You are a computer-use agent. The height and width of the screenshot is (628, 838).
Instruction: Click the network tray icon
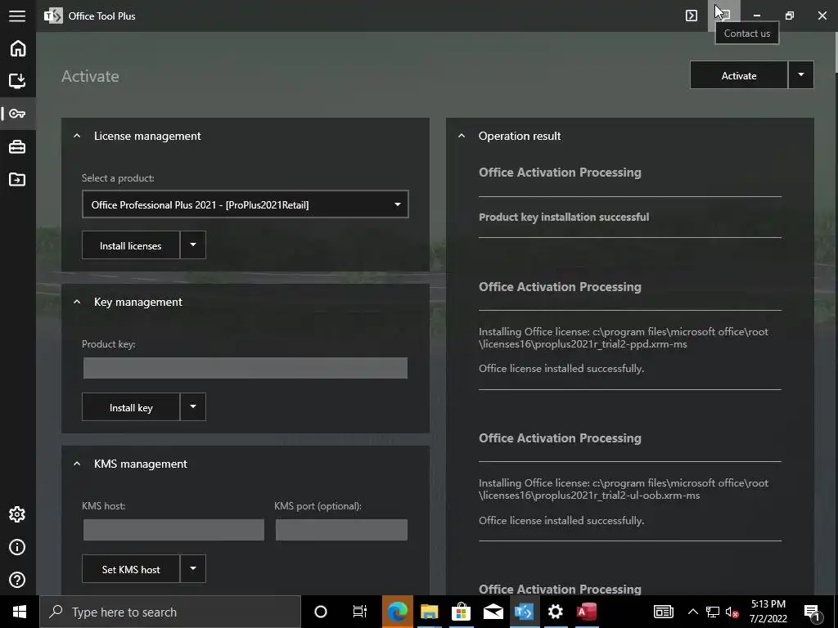point(713,612)
